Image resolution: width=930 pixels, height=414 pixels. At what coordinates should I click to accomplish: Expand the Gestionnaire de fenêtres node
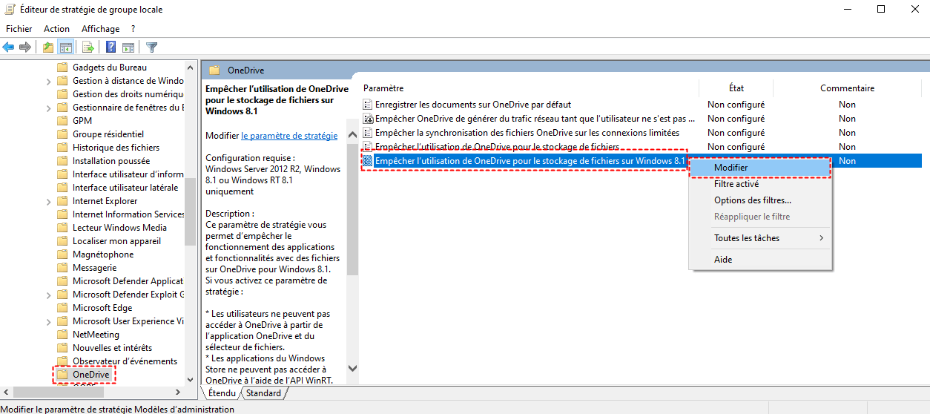(48, 108)
